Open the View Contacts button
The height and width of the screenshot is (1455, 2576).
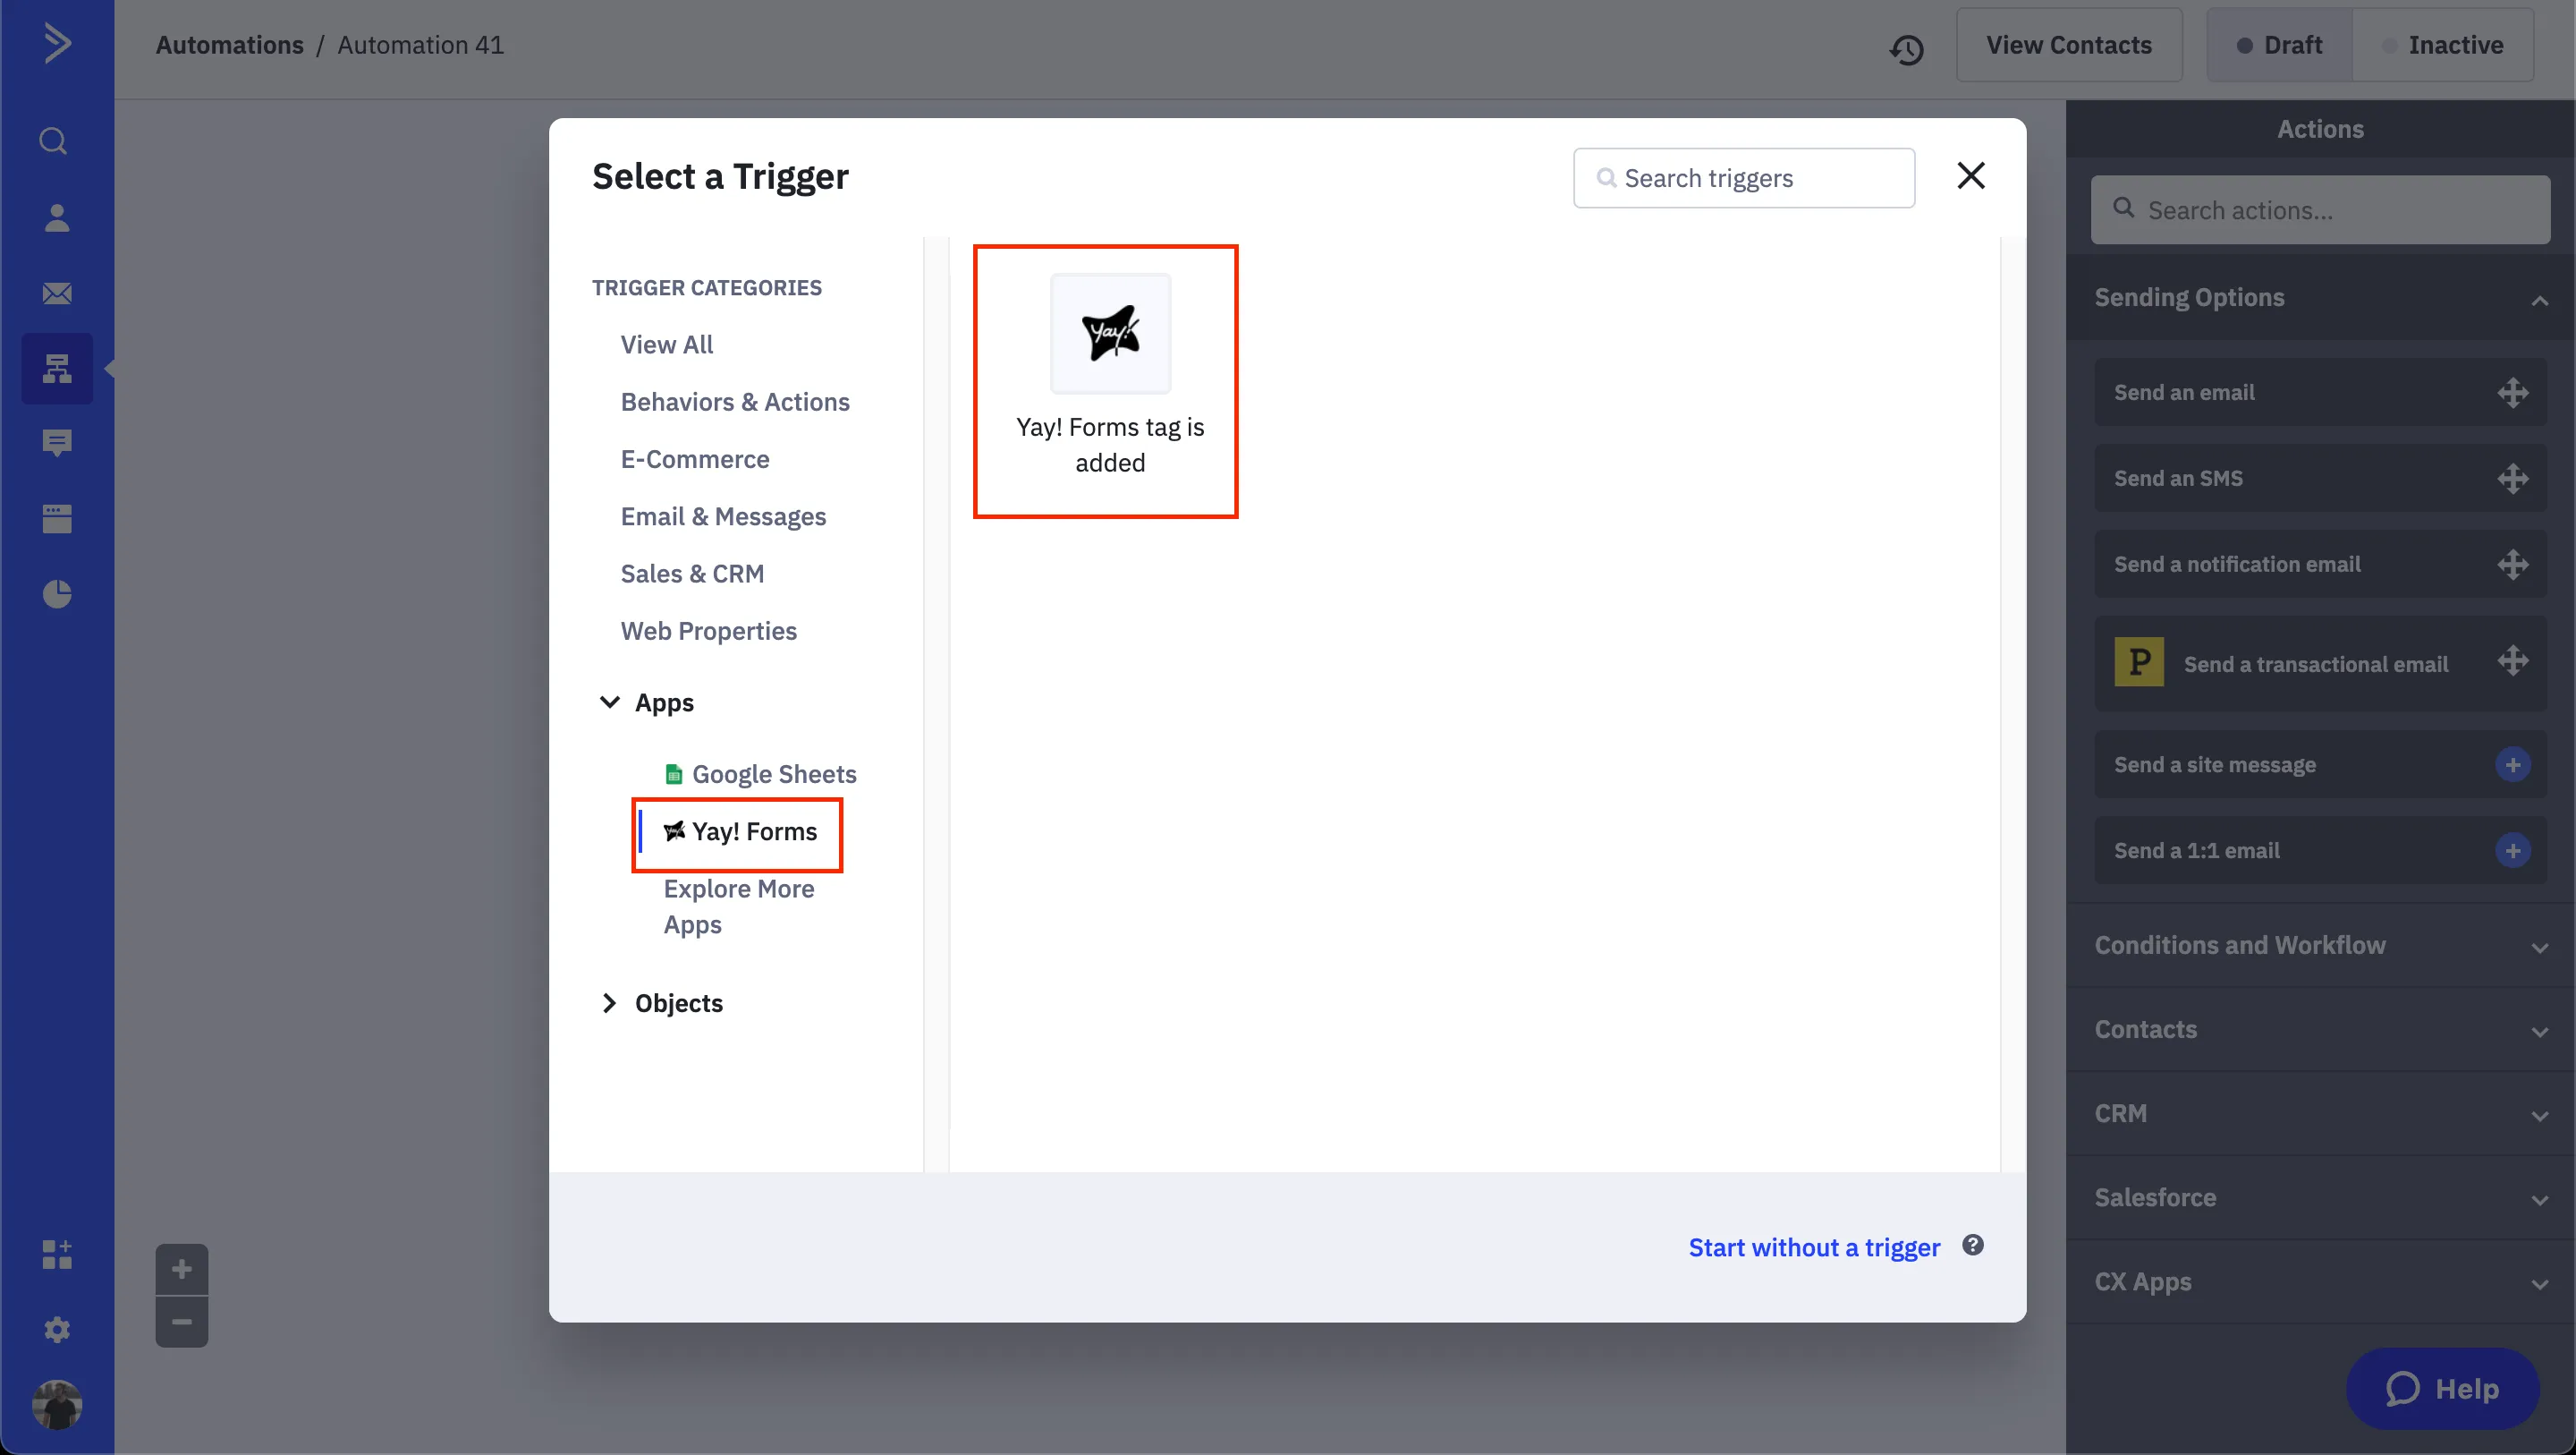(2068, 45)
